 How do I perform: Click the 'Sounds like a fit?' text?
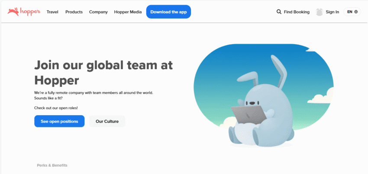[48, 98]
